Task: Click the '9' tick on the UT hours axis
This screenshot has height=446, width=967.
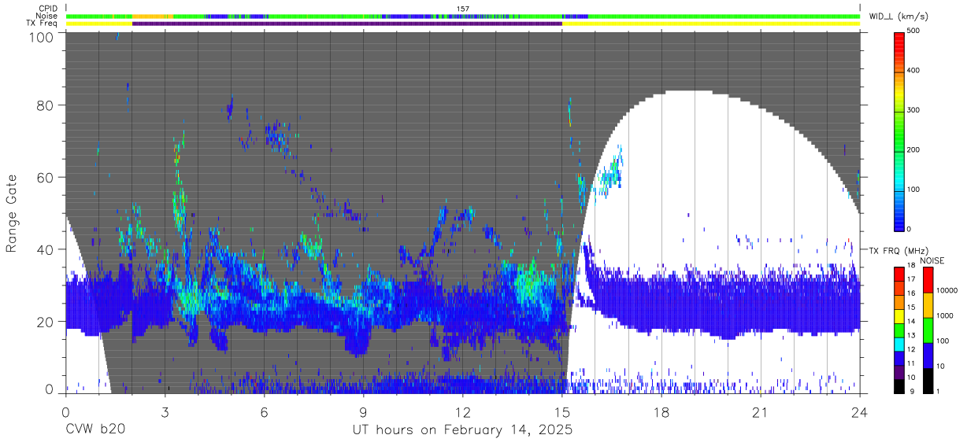Action: point(363,411)
